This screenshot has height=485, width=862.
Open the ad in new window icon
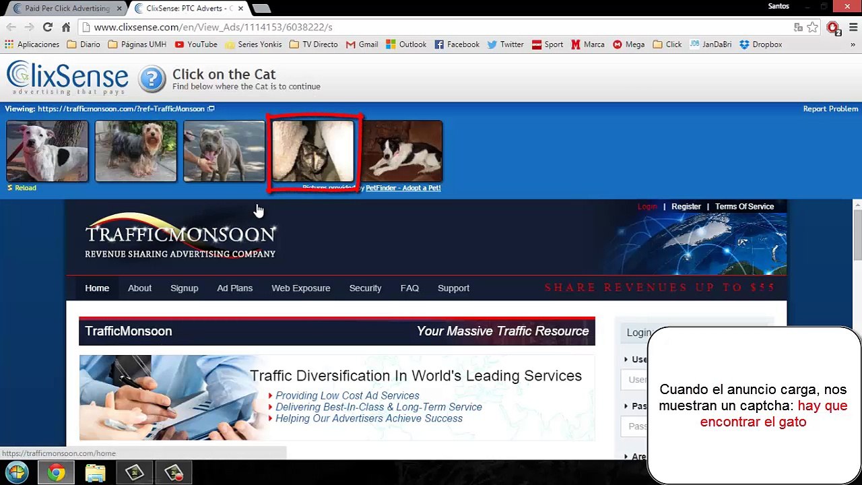click(x=211, y=108)
